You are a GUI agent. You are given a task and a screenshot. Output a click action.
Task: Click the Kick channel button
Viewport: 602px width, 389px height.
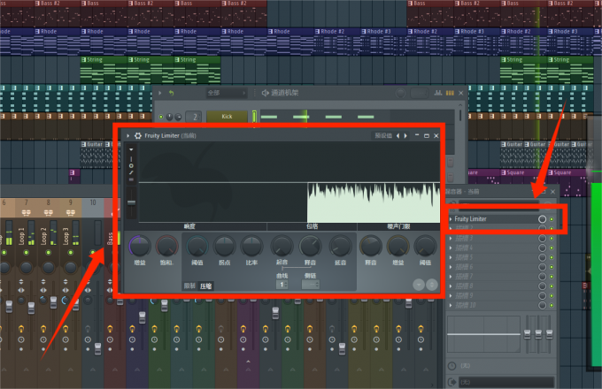click(227, 117)
